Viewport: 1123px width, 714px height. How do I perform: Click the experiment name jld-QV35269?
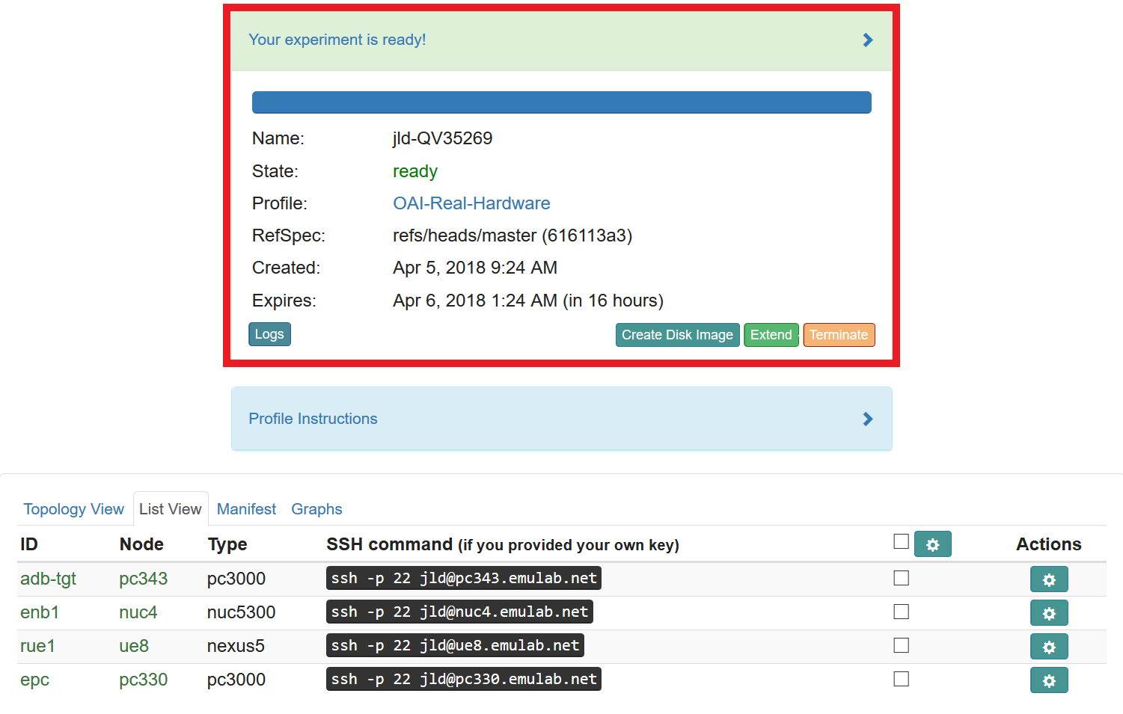[442, 138]
